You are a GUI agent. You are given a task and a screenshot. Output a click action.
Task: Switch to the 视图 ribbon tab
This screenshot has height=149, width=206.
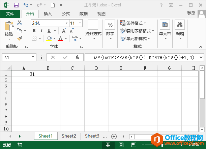tap(101, 14)
